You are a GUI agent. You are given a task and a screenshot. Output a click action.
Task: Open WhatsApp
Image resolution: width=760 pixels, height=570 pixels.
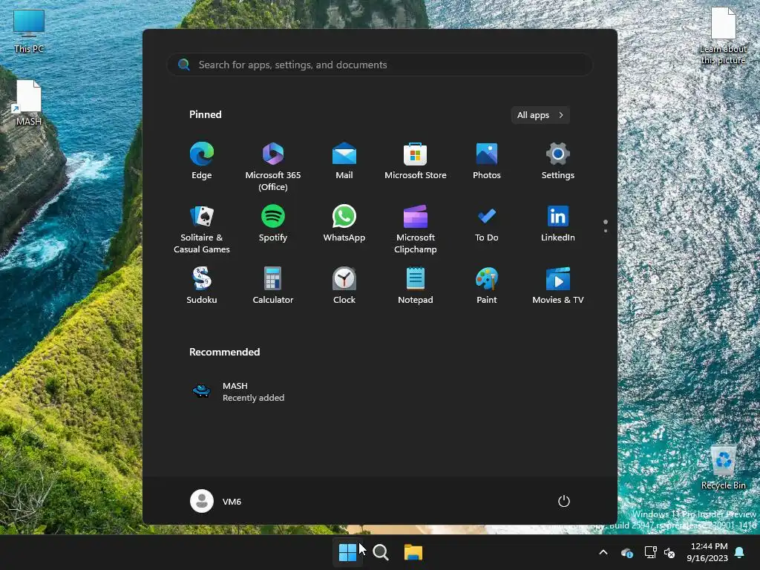pos(344,223)
